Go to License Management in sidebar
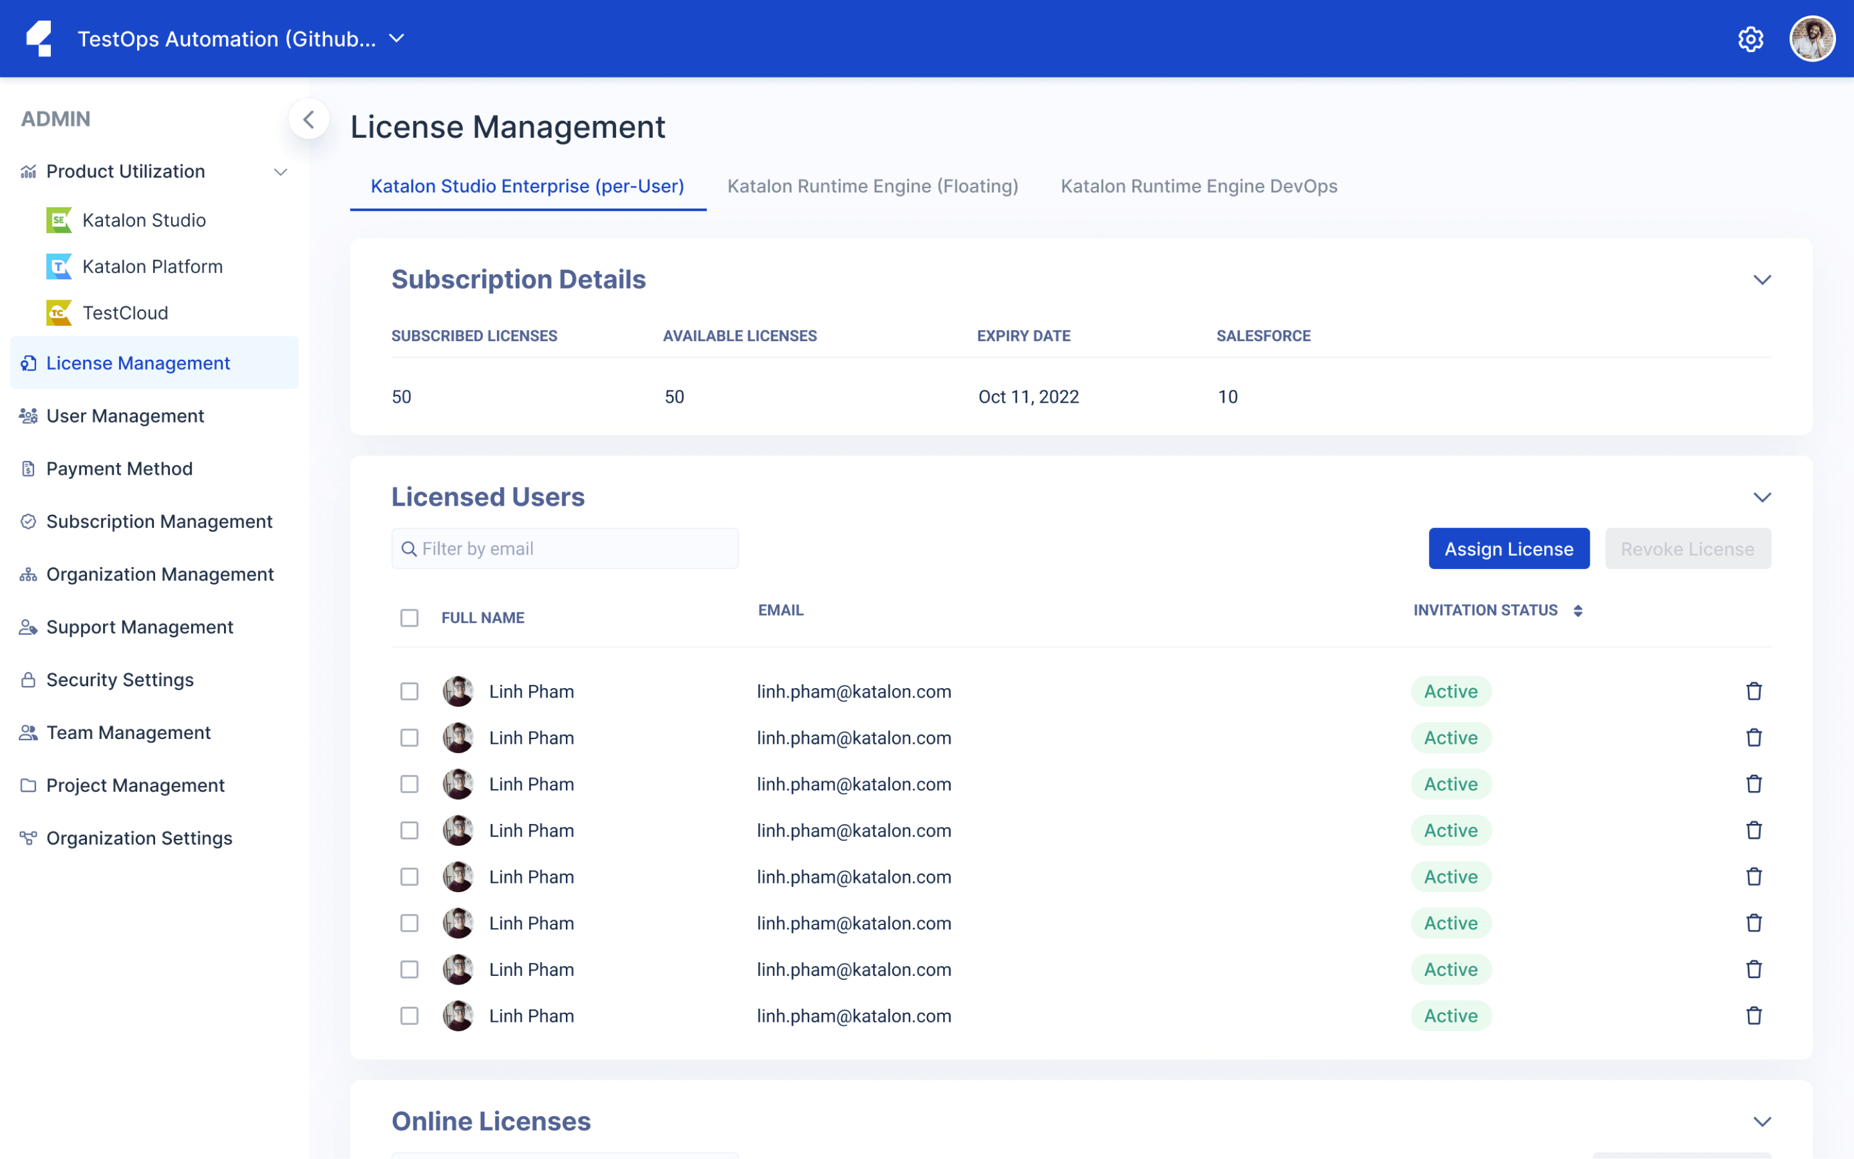This screenshot has height=1159, width=1854. point(154,362)
